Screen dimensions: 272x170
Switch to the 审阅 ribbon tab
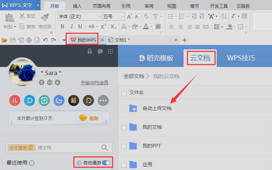[x=149, y=6]
